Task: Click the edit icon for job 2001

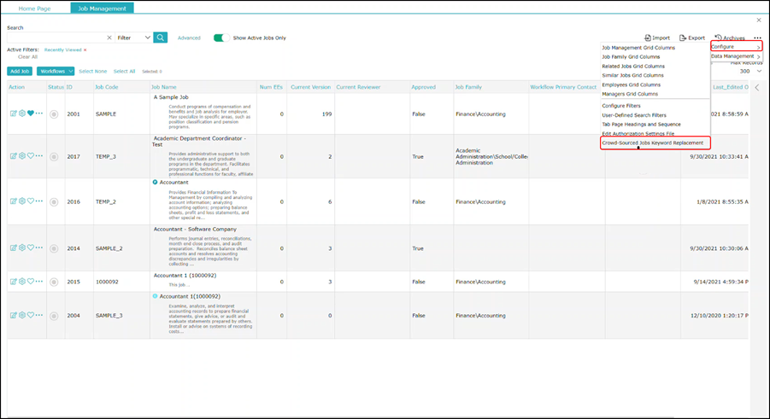Action: tap(14, 113)
